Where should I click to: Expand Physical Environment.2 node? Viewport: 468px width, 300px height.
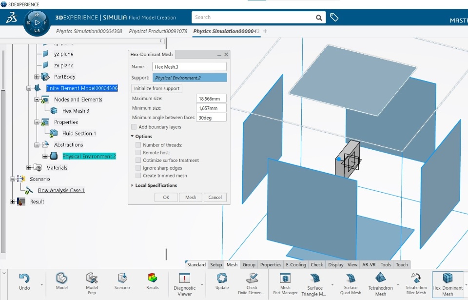coord(45,156)
